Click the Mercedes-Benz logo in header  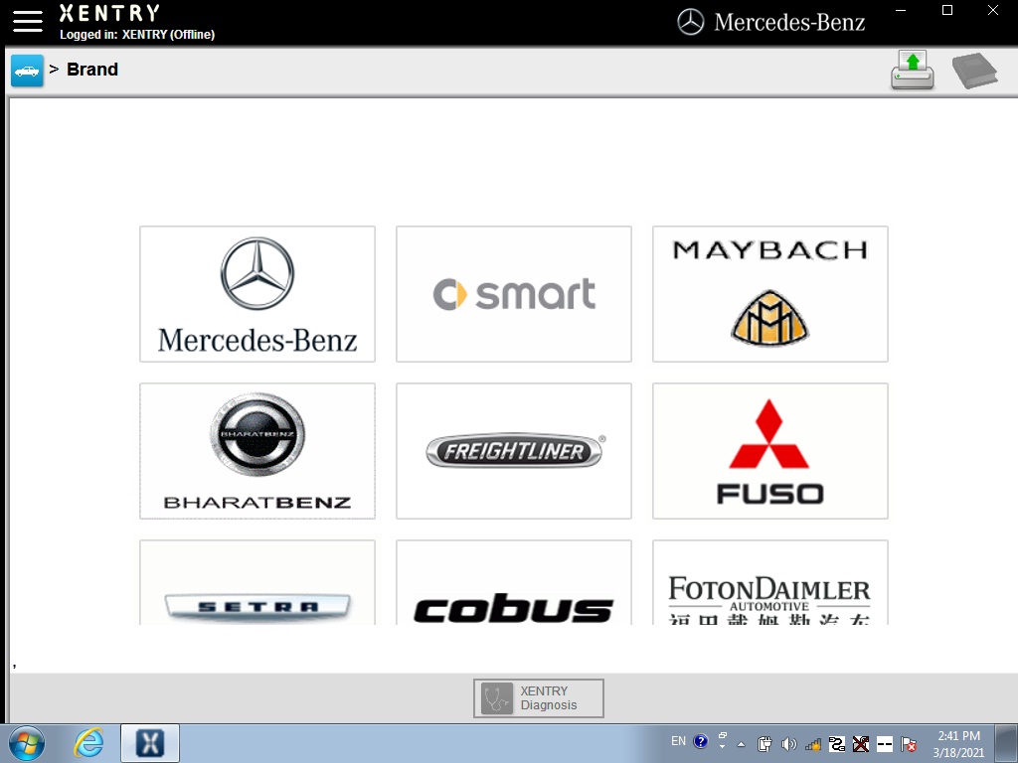(770, 22)
